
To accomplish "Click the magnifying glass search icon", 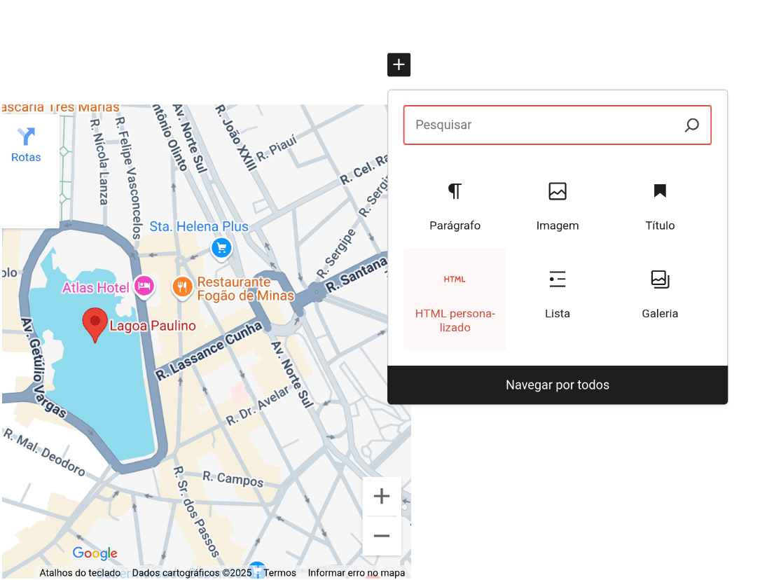I will [691, 125].
